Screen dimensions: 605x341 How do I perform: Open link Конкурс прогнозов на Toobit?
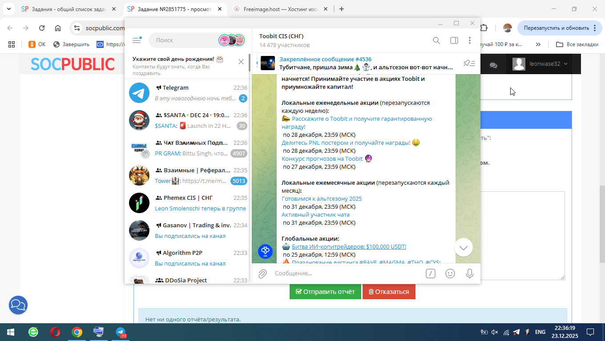point(322,159)
